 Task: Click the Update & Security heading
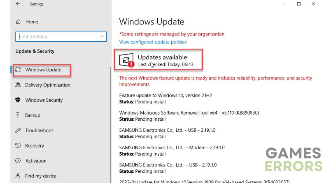(35, 51)
